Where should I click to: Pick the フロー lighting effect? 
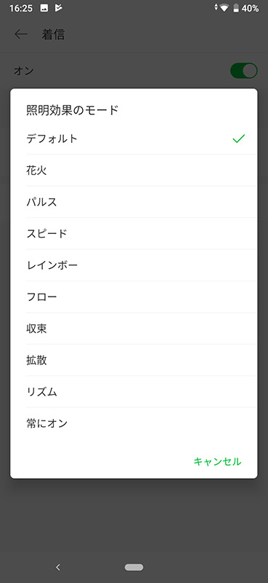coord(134,297)
